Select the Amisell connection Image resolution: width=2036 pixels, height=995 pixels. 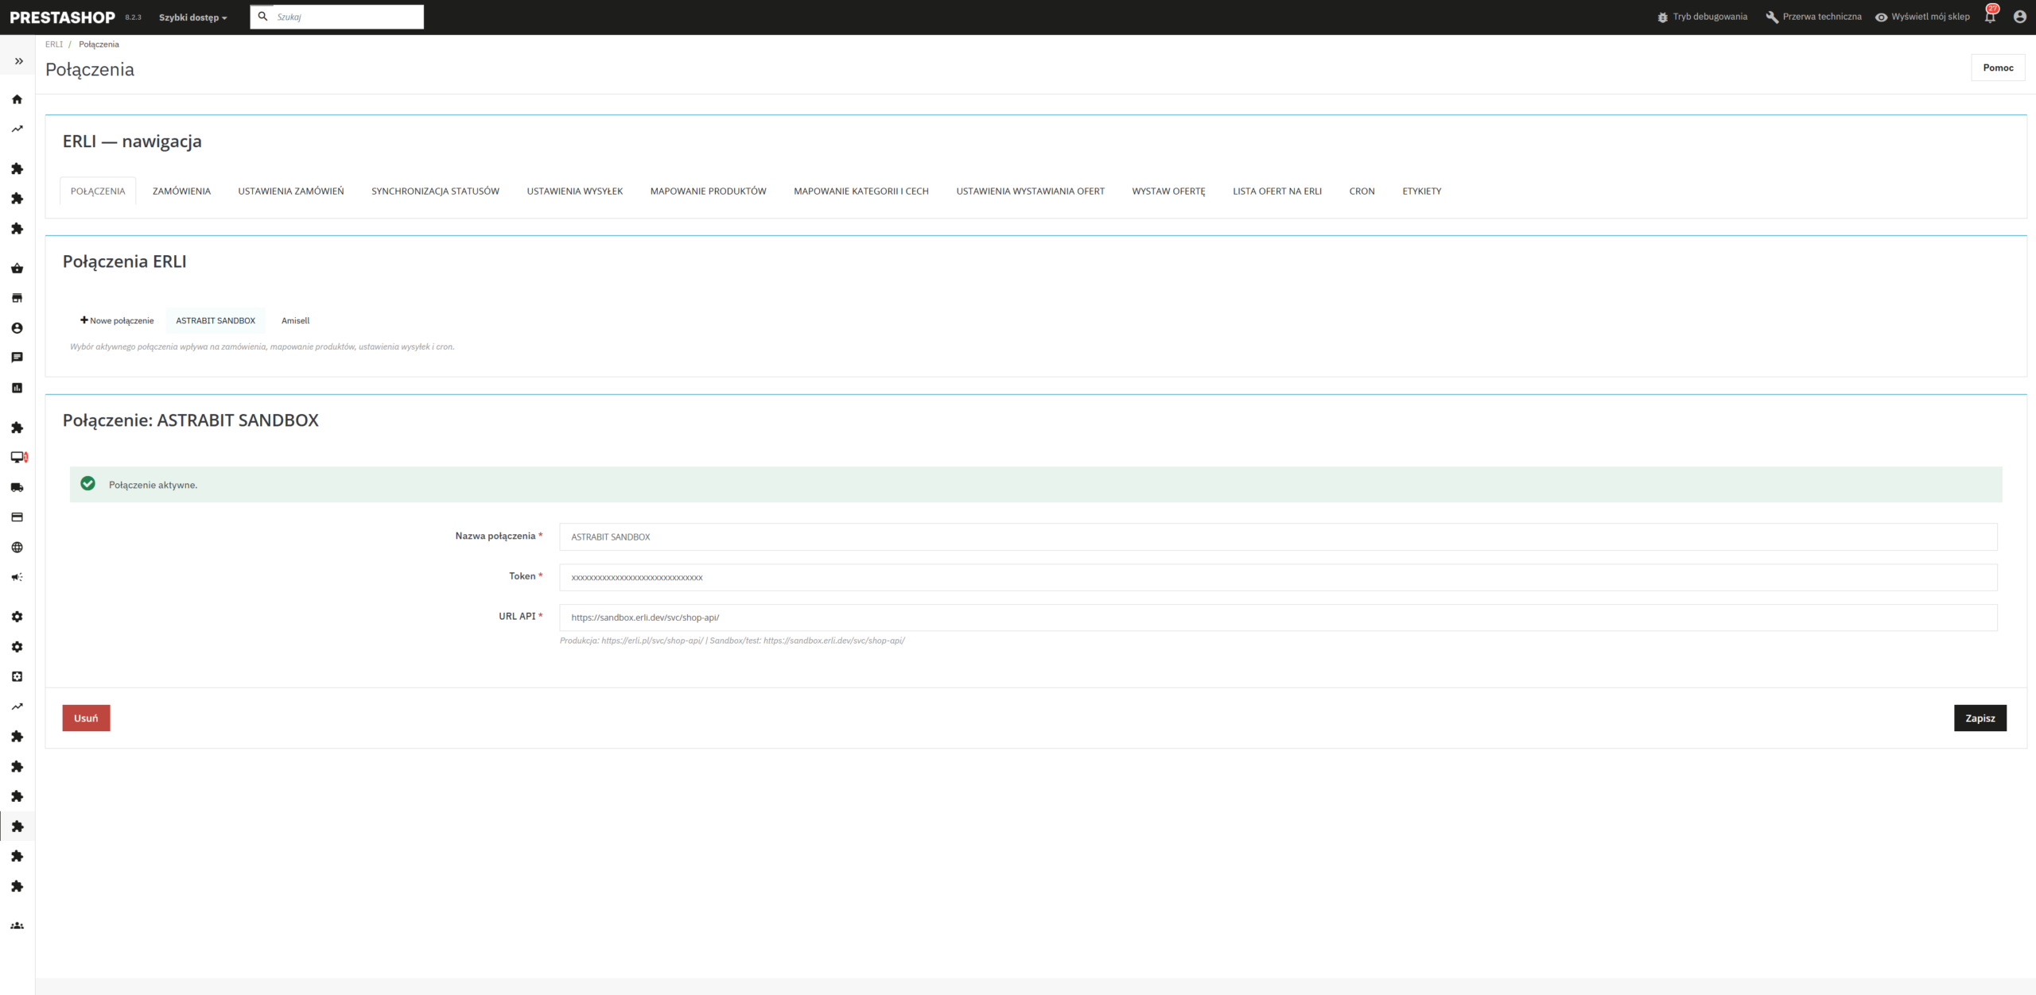[x=295, y=320]
